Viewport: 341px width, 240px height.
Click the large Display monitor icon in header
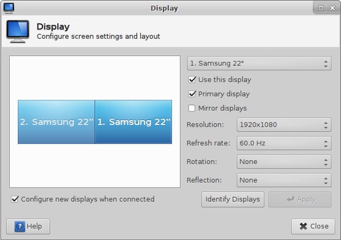click(x=18, y=31)
